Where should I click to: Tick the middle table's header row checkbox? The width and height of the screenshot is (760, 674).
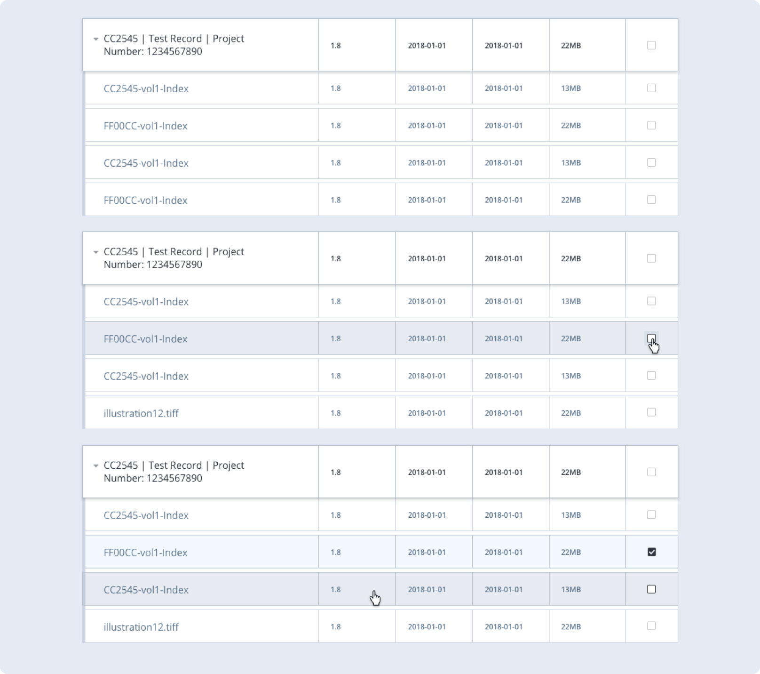click(x=651, y=258)
